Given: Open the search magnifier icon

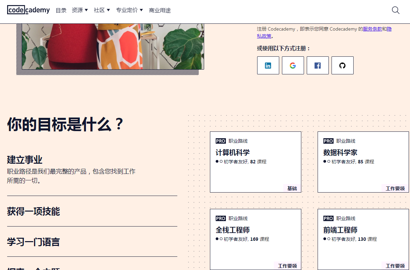Looking at the screenshot, I should (x=395, y=10).
